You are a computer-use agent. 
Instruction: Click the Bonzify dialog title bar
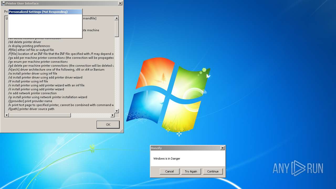(185, 148)
